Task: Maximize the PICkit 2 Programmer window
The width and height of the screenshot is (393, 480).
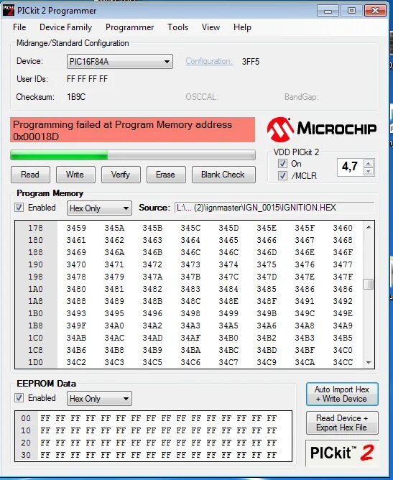Action: click(x=351, y=11)
